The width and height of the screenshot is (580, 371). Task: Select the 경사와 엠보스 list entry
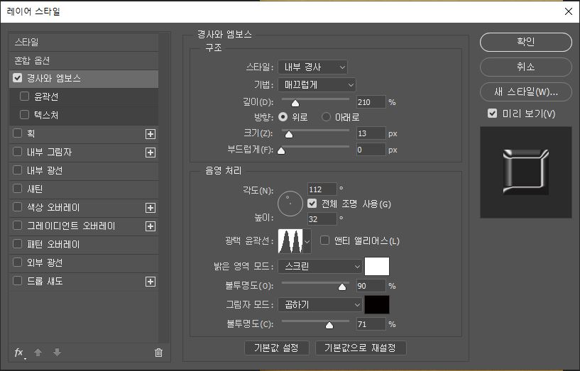[84, 78]
